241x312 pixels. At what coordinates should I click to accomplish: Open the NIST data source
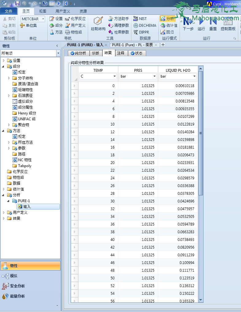click(140, 19)
